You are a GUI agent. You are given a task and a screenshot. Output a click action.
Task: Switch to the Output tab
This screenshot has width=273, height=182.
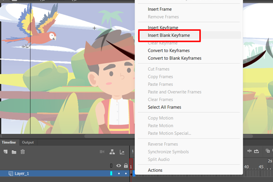28,142
